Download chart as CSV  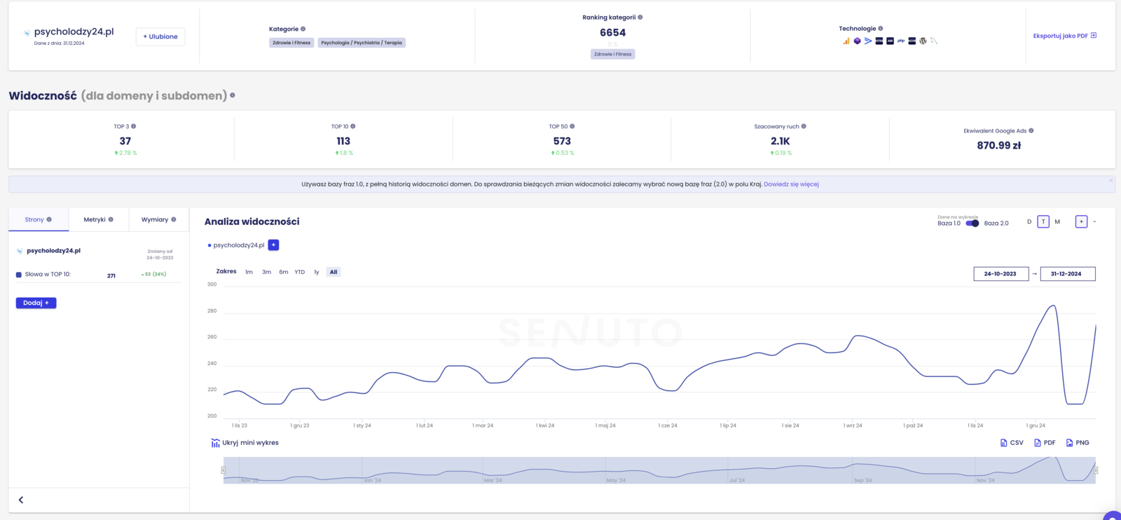coord(1012,443)
